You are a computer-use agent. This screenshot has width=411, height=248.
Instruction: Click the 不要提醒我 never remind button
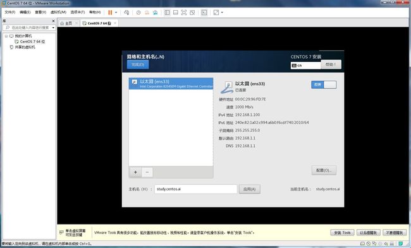click(x=395, y=233)
